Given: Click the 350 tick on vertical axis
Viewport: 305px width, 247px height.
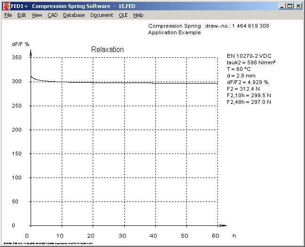Looking at the screenshot, I should [17, 57].
